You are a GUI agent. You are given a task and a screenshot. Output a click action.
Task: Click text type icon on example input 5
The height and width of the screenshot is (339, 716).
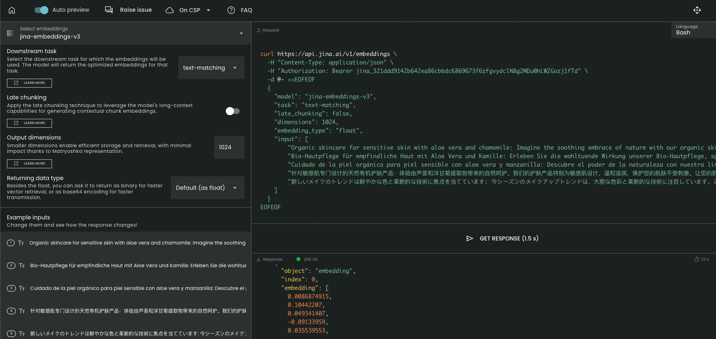click(22, 334)
